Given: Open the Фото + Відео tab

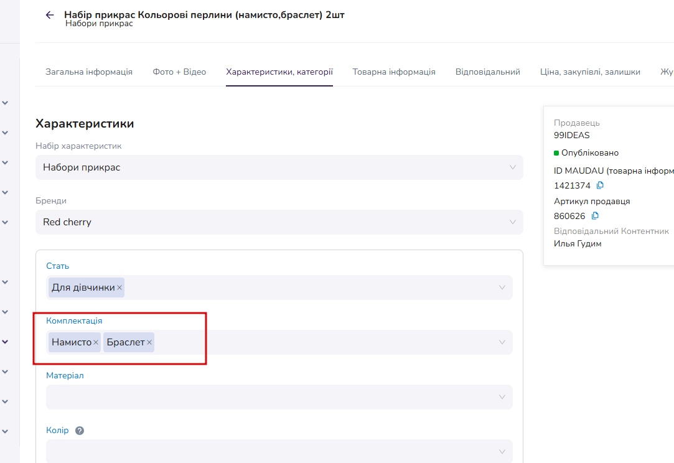Looking at the screenshot, I should point(179,72).
